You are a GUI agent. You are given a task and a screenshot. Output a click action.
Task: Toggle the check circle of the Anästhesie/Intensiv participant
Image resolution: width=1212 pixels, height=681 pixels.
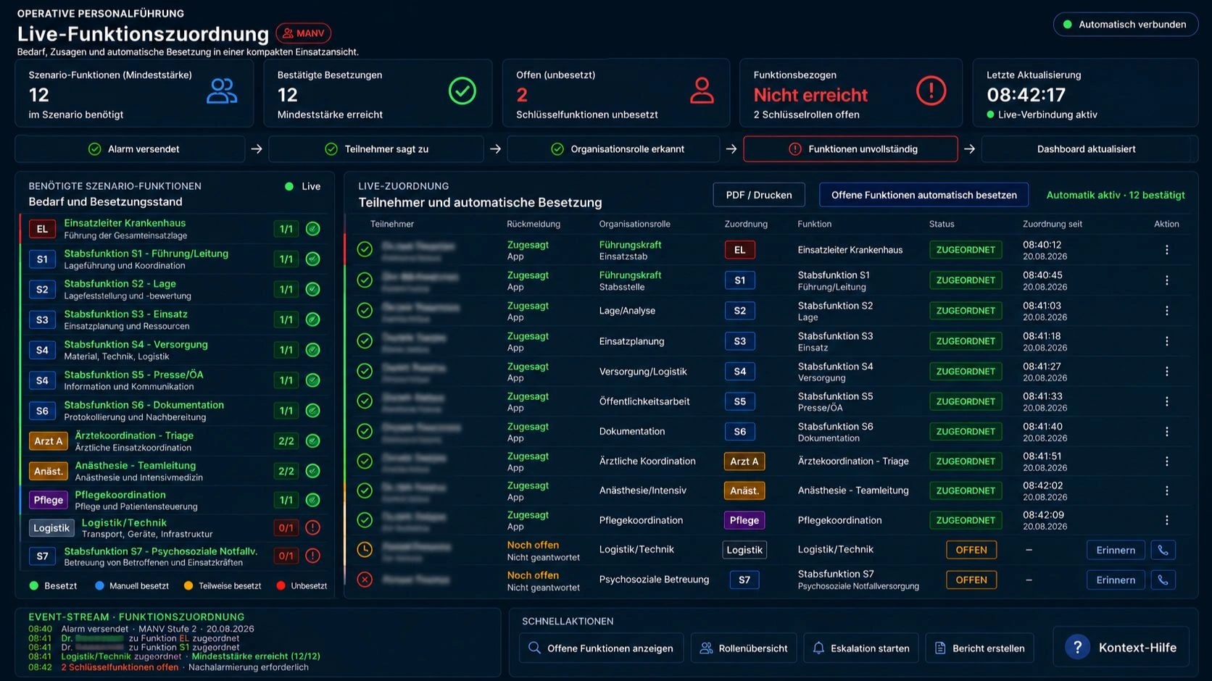pyautogui.click(x=365, y=490)
